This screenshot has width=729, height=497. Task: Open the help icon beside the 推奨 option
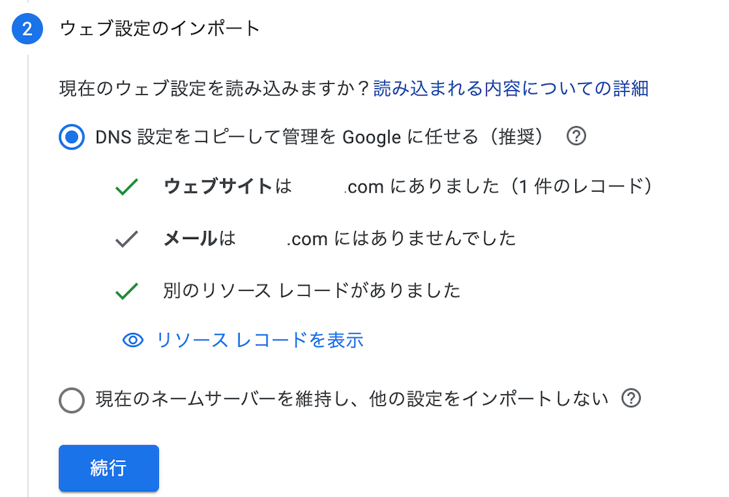click(576, 136)
